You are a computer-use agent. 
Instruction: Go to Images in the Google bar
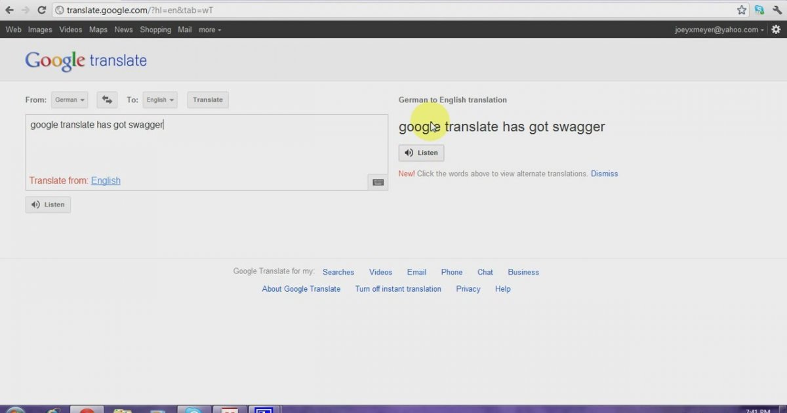point(40,29)
